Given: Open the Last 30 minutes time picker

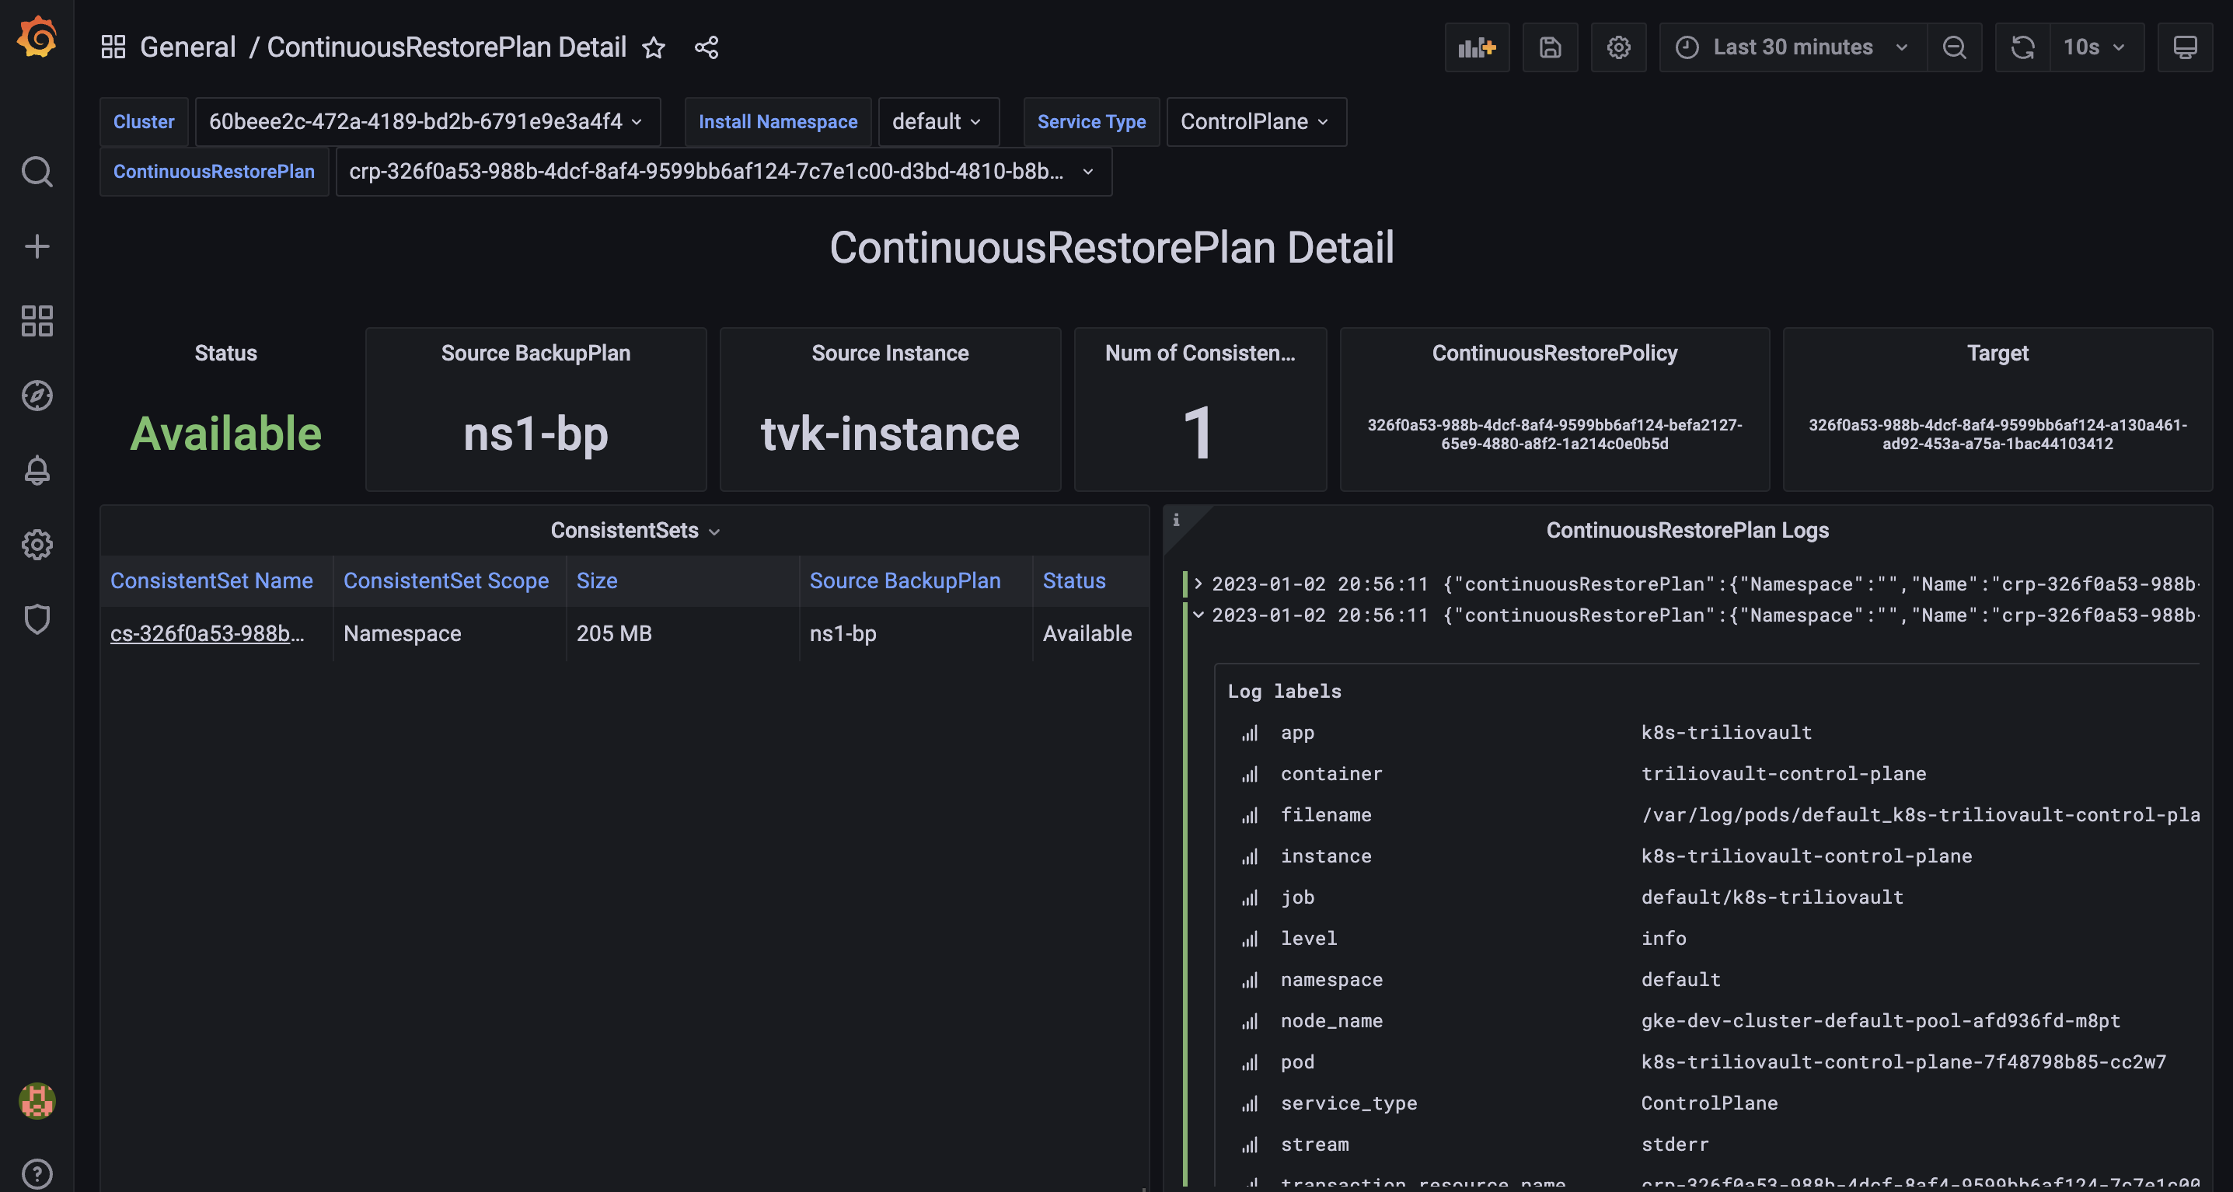Looking at the screenshot, I should tap(1792, 47).
